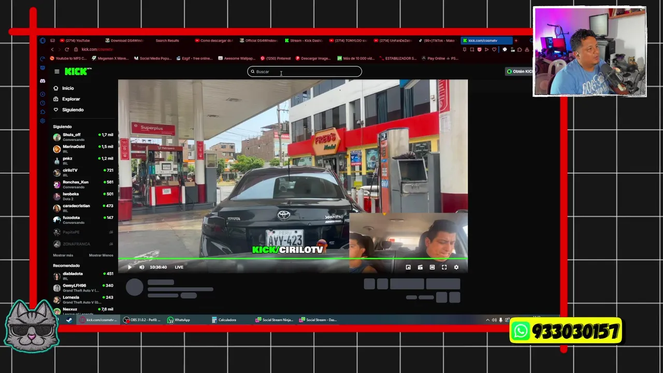The width and height of the screenshot is (663, 373).
Task: Open recommended channel GemyLFH96
Action: pos(83,288)
